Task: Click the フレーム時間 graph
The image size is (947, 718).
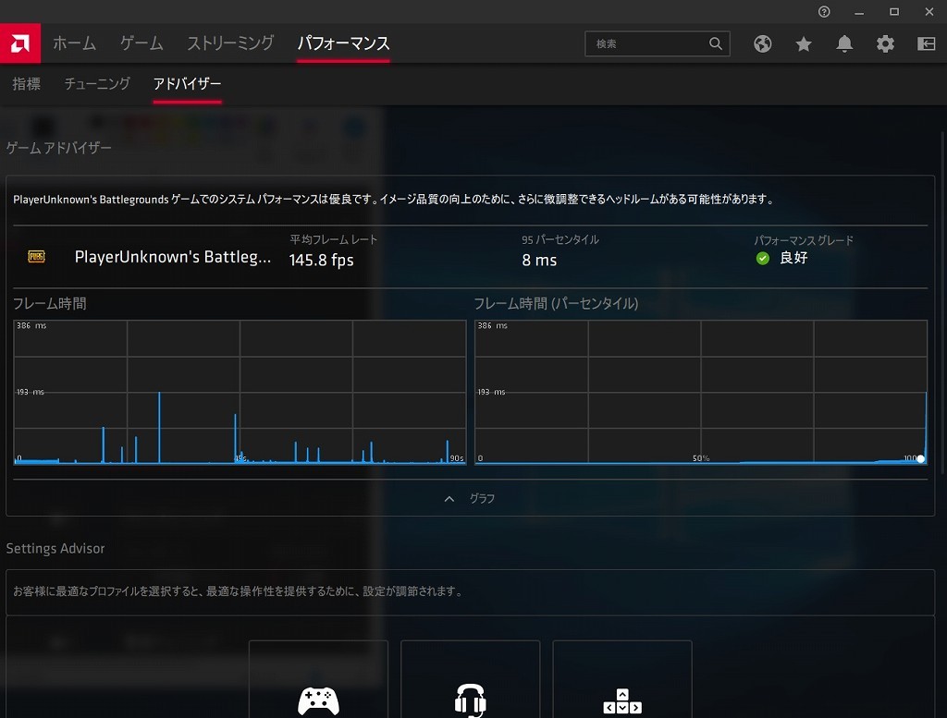Action: [240, 392]
